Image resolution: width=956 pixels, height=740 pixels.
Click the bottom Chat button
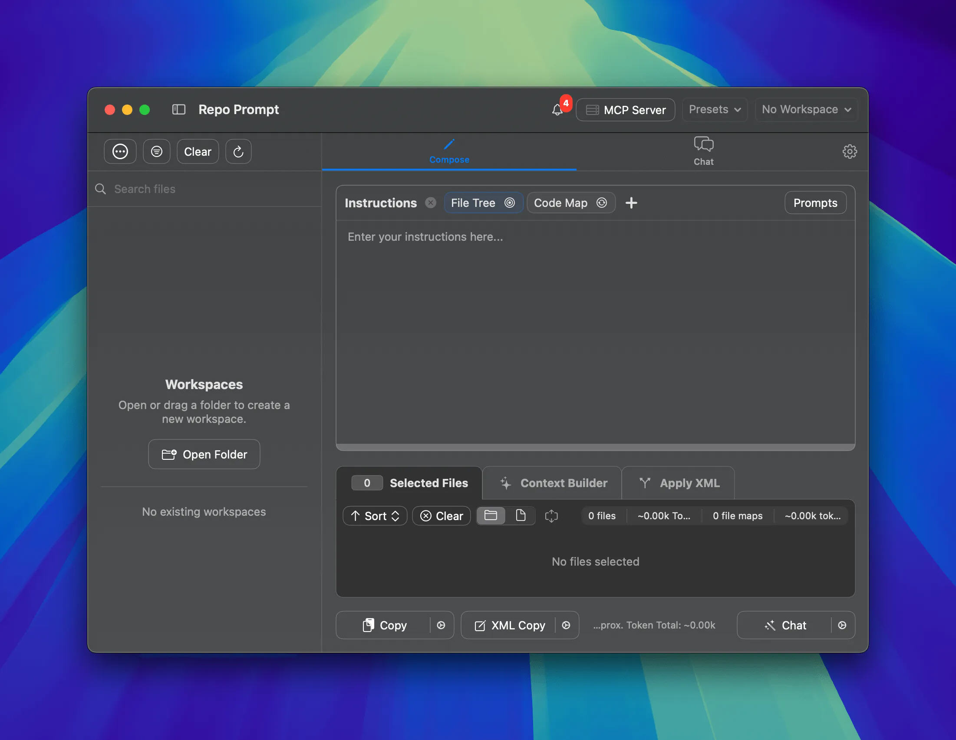tap(785, 625)
